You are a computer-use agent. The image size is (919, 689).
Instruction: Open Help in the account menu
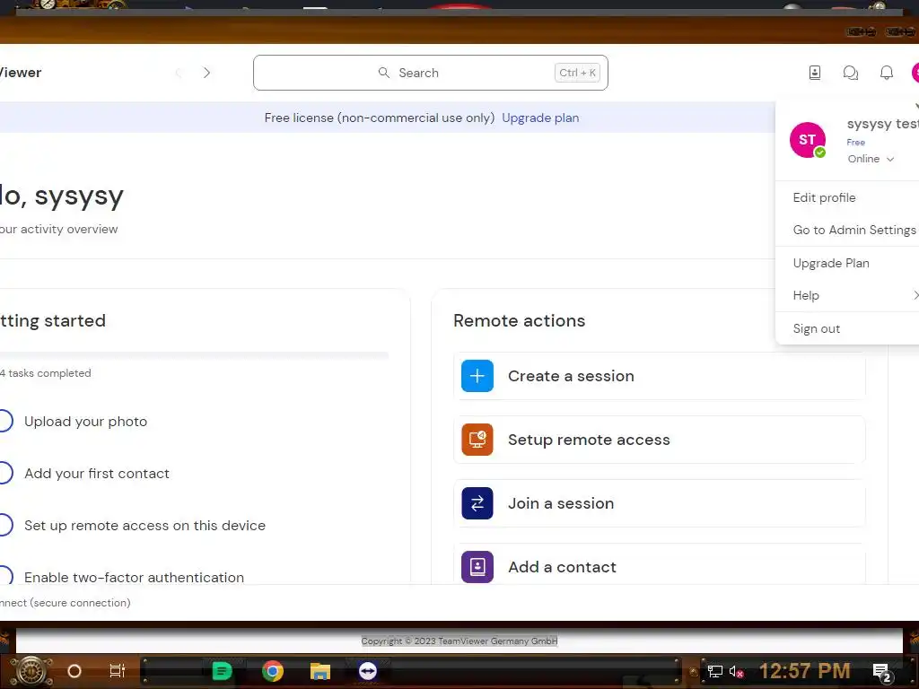pyautogui.click(x=806, y=295)
